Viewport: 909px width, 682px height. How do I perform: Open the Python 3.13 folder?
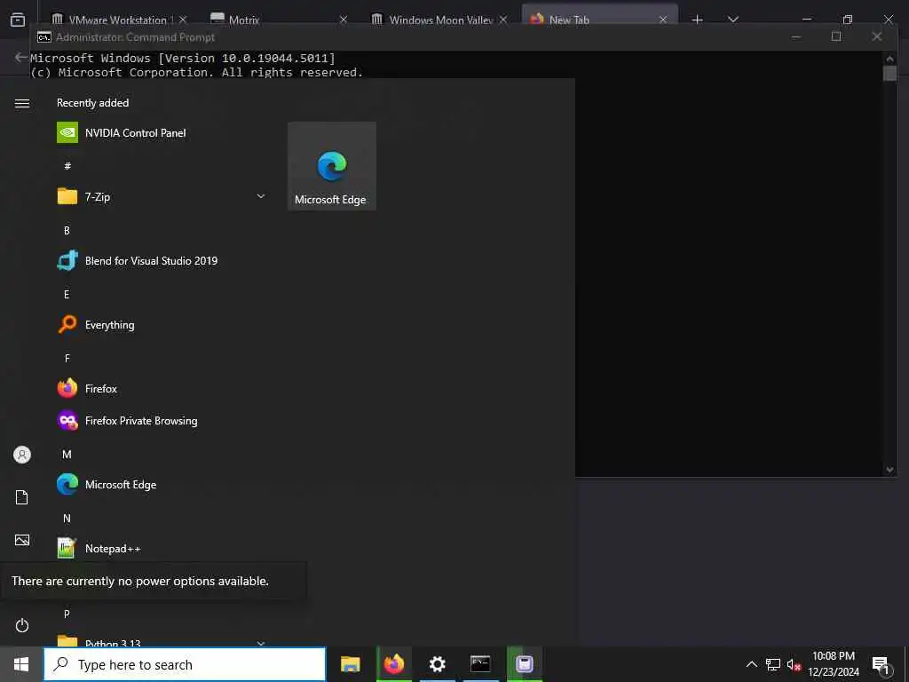tap(162, 641)
